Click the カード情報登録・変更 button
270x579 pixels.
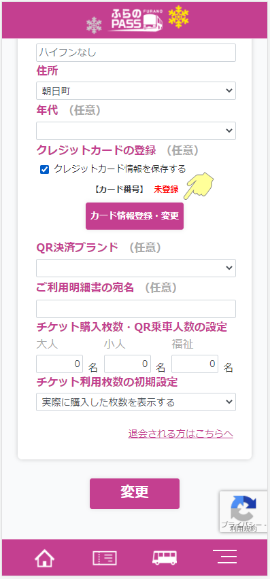click(x=135, y=216)
